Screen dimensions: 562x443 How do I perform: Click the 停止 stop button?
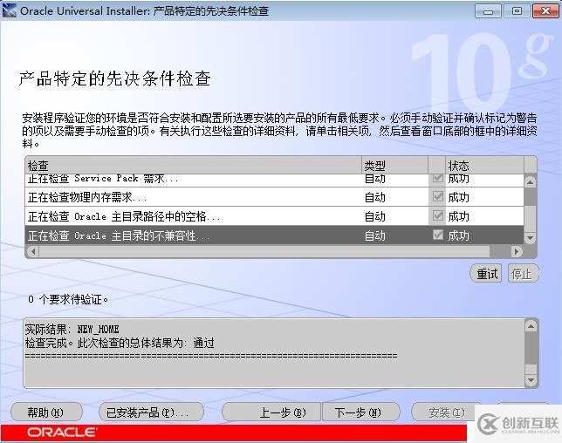tap(523, 274)
